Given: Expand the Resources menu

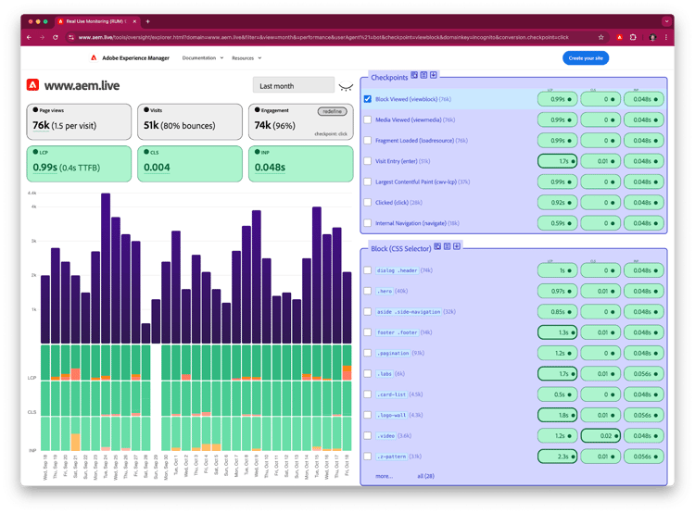Looking at the screenshot, I should 246,58.
